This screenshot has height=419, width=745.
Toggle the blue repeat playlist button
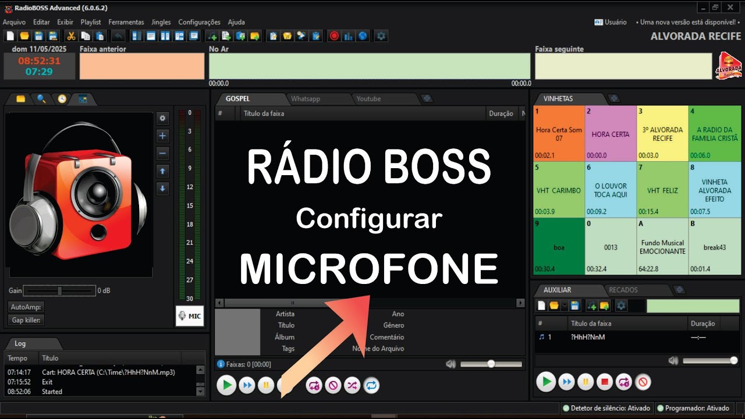click(x=371, y=385)
